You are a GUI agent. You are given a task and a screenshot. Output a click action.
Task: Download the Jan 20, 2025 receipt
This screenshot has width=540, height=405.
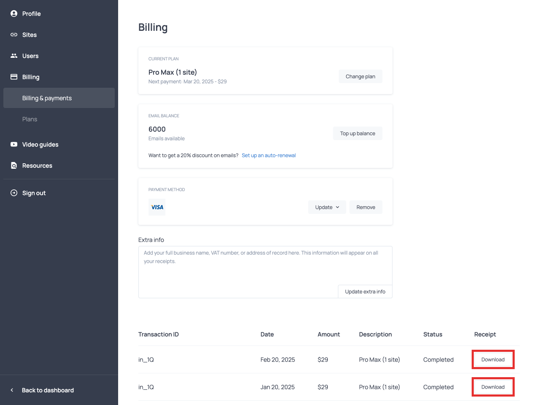coord(493,387)
